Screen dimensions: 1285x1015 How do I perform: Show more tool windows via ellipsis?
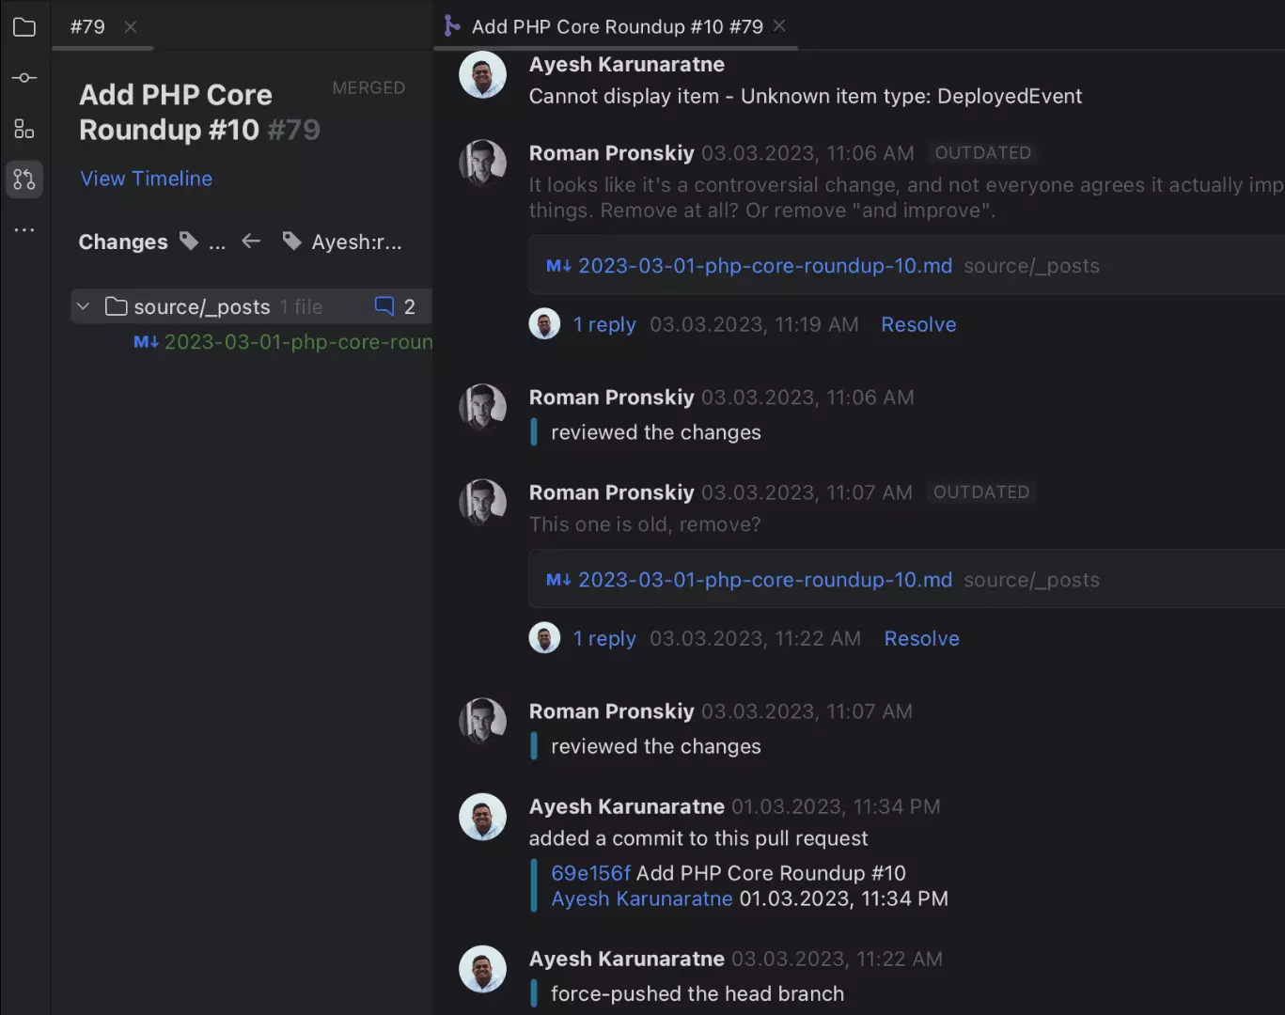click(x=24, y=229)
